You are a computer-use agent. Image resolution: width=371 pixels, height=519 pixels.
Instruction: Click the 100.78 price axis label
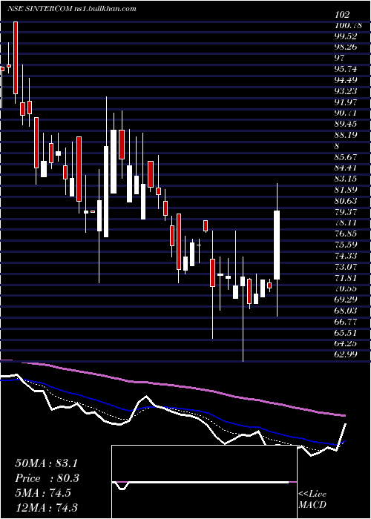[x=348, y=25]
